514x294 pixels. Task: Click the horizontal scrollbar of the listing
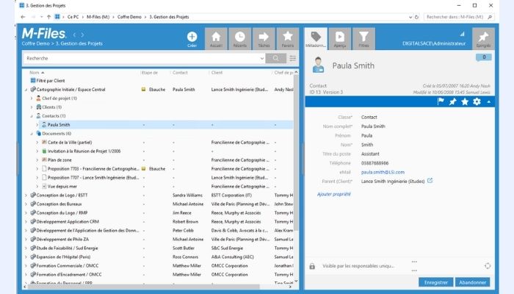(x=144, y=287)
